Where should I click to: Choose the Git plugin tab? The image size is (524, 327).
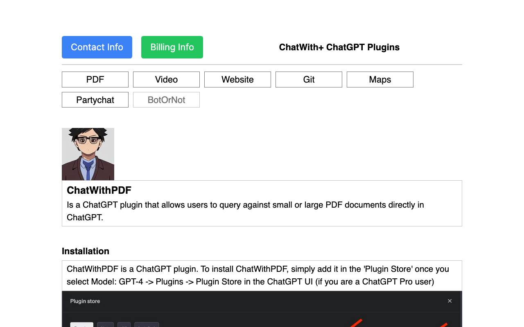pos(309,79)
